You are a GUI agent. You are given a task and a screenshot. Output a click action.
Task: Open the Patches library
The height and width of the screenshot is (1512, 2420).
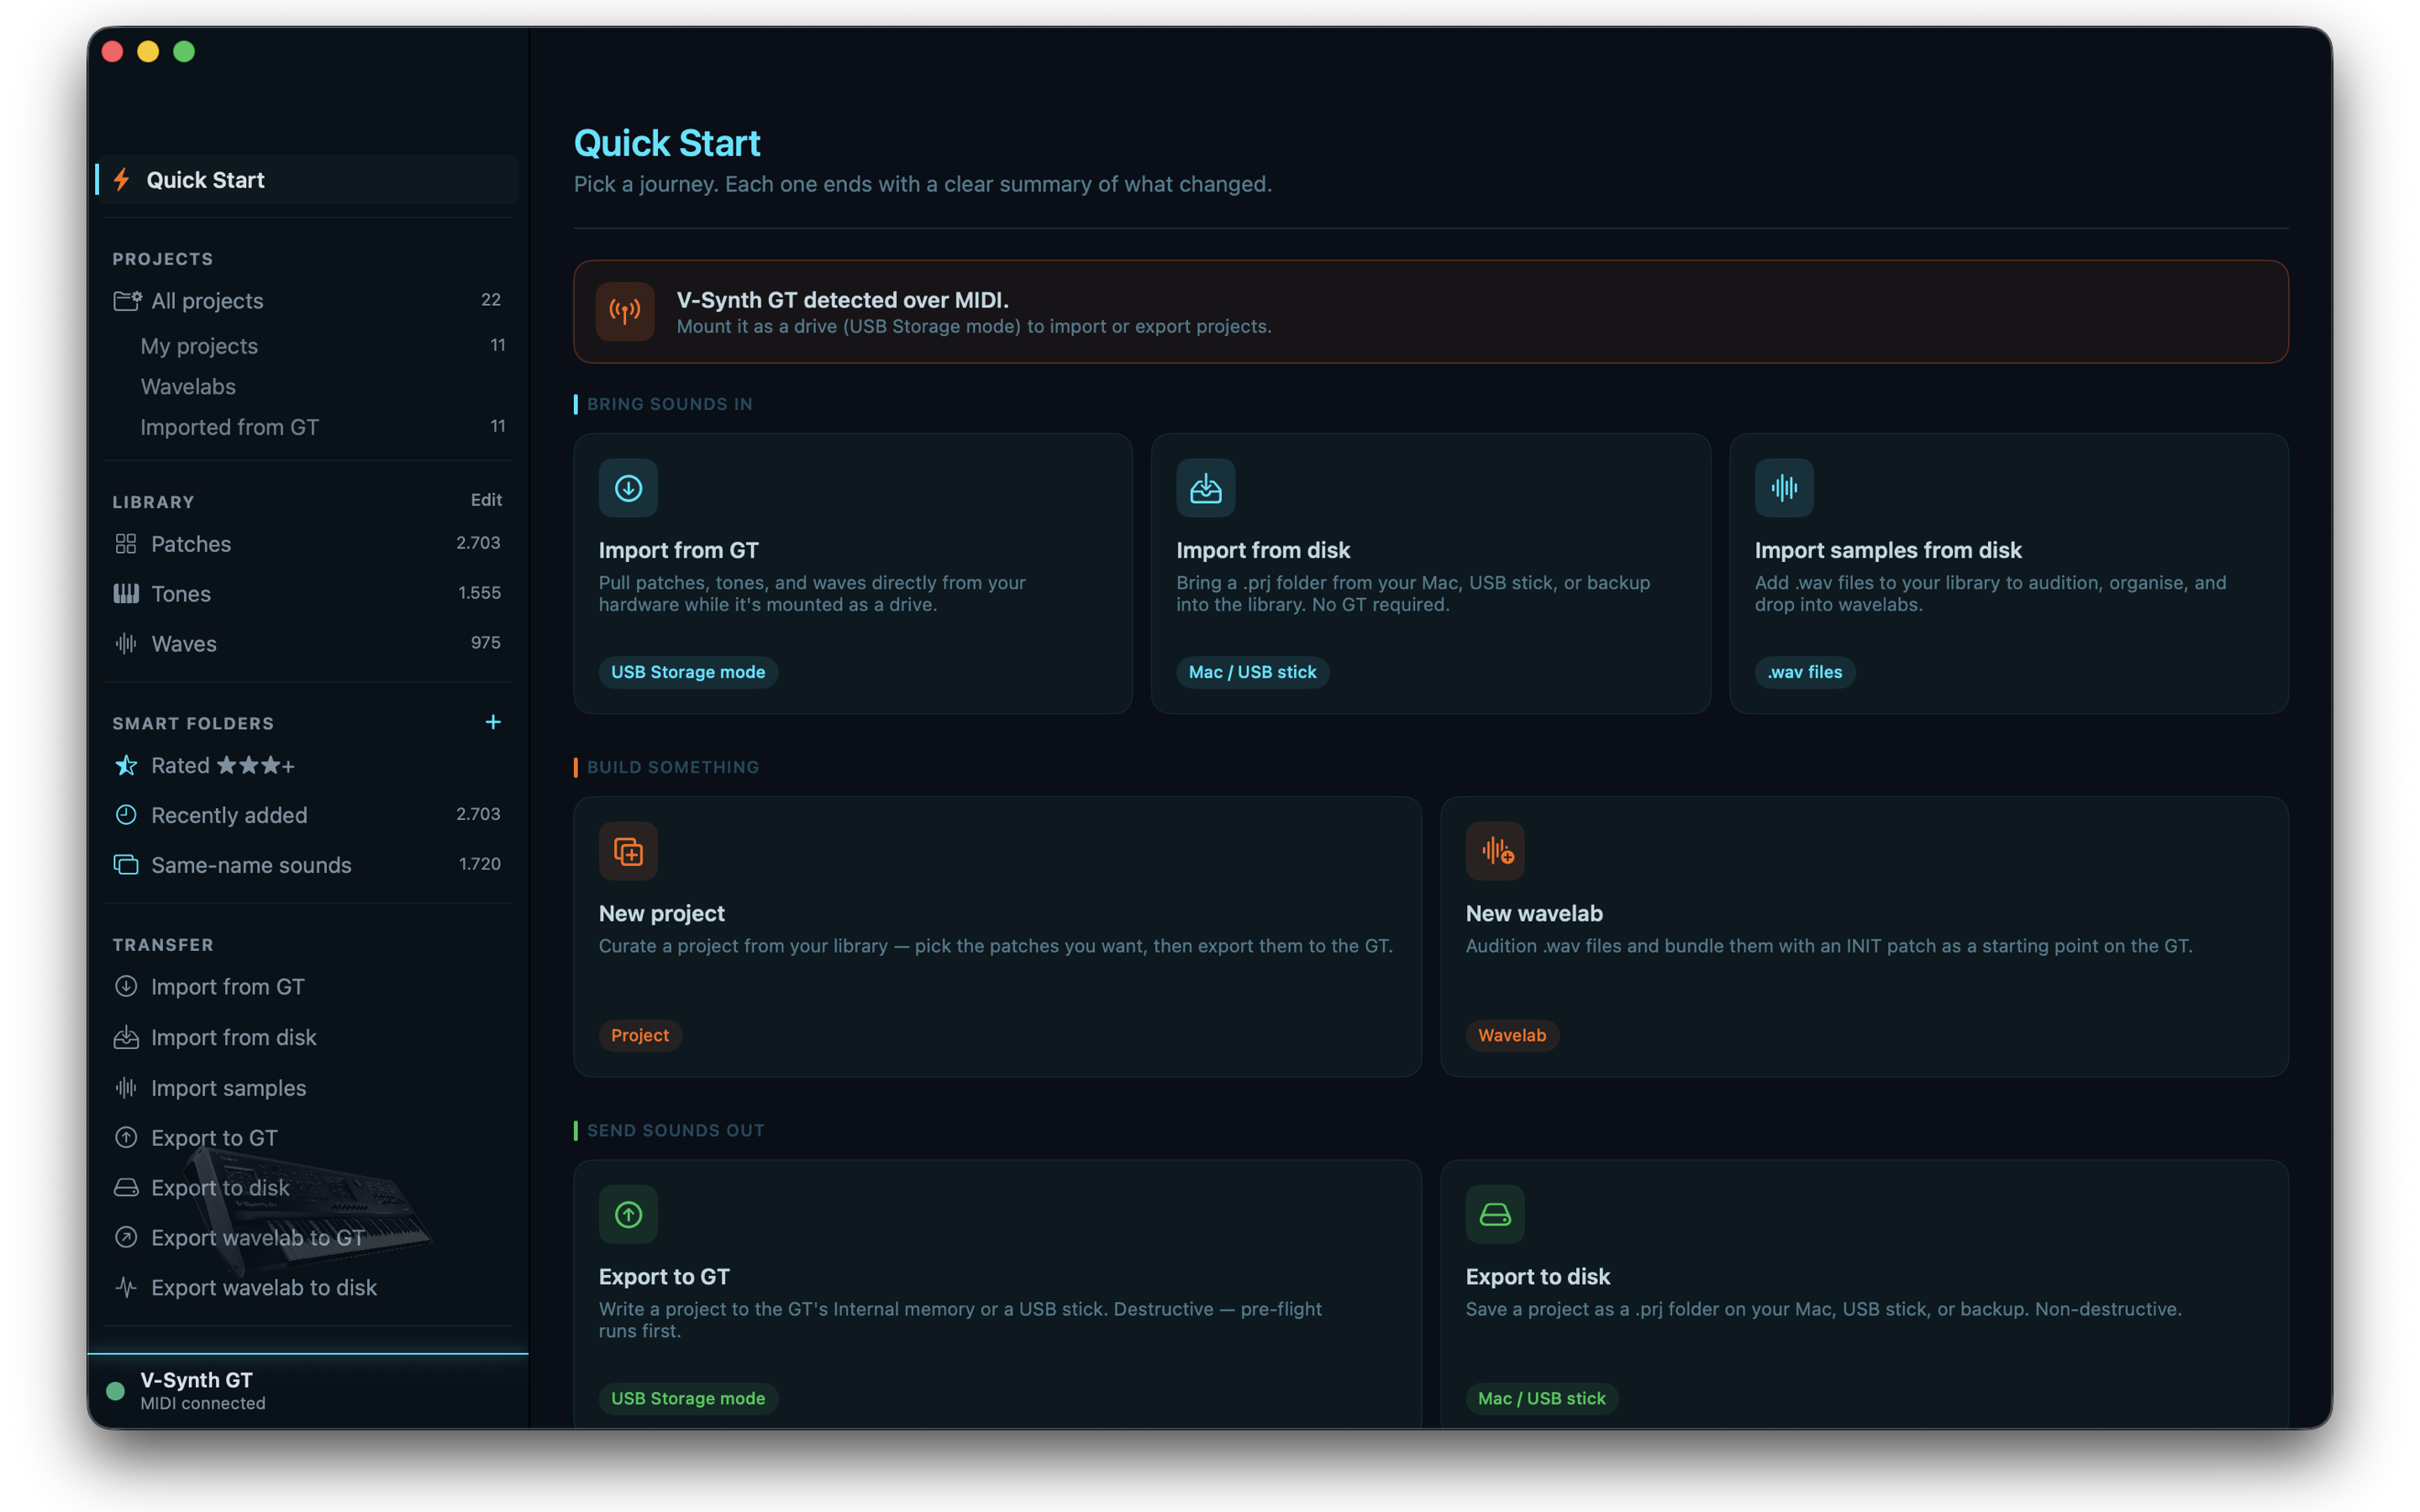[x=307, y=544]
